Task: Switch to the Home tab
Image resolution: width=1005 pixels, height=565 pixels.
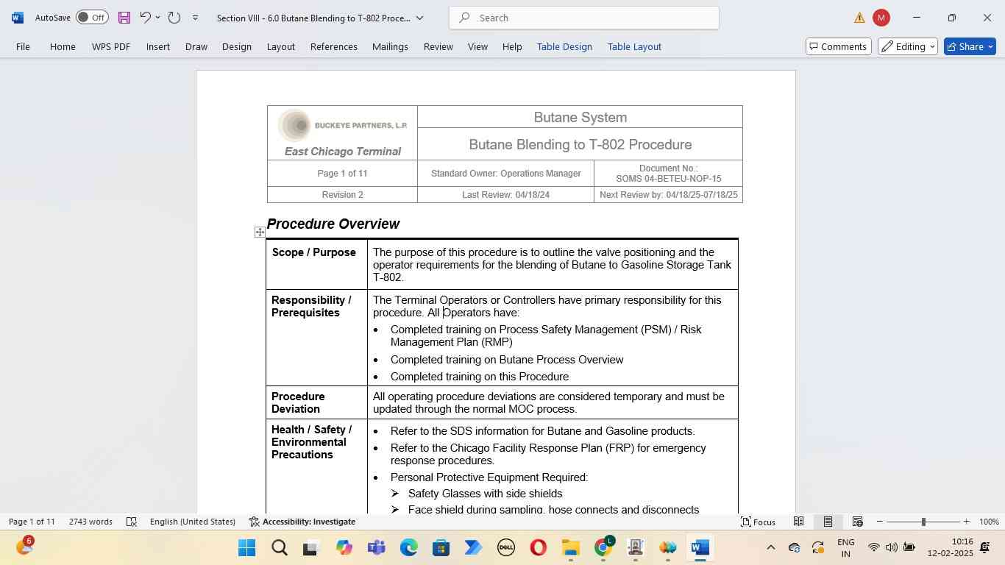Action: pyautogui.click(x=63, y=46)
